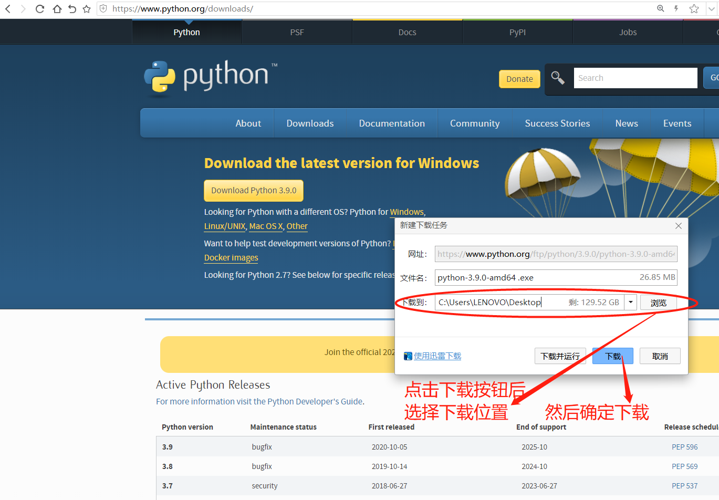The height and width of the screenshot is (500, 719).
Task: Click the Donate button
Action: click(519, 79)
